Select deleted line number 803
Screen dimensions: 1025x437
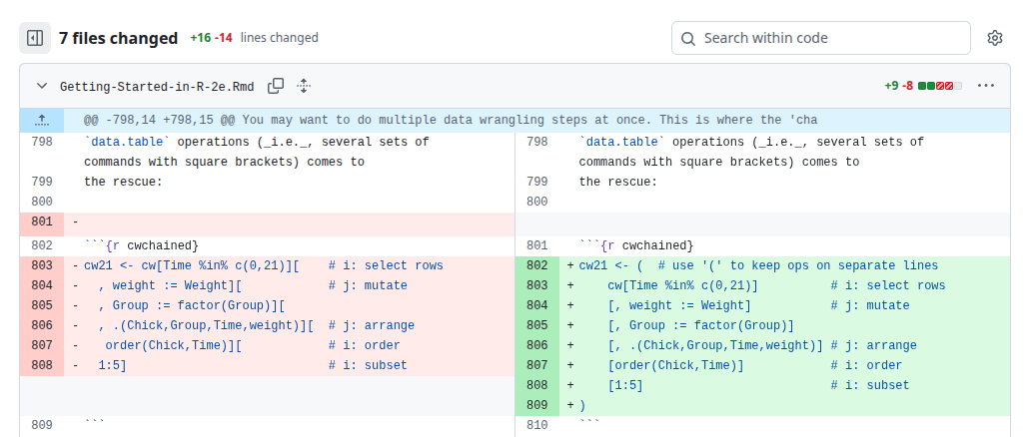click(41, 265)
